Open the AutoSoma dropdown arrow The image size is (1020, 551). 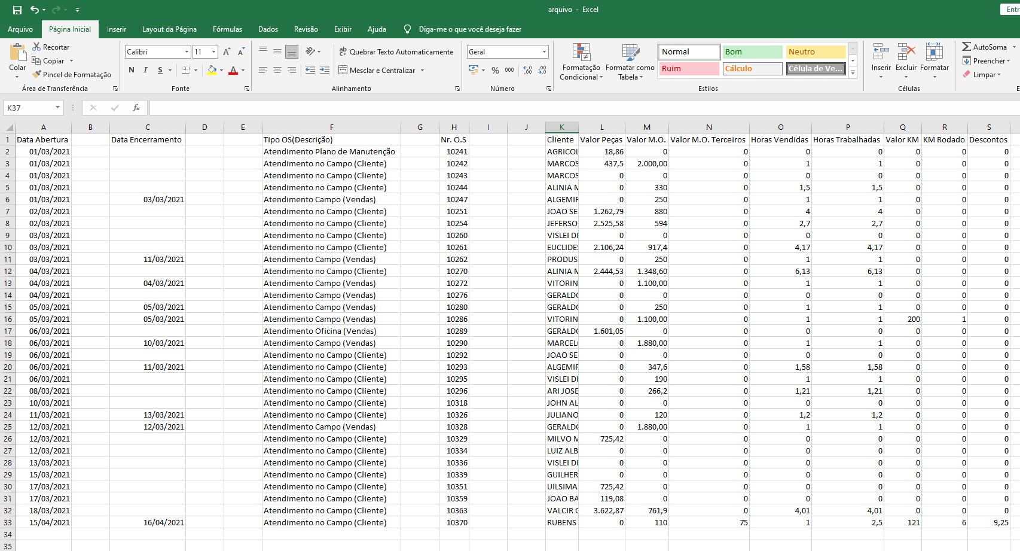pyautogui.click(x=1013, y=47)
